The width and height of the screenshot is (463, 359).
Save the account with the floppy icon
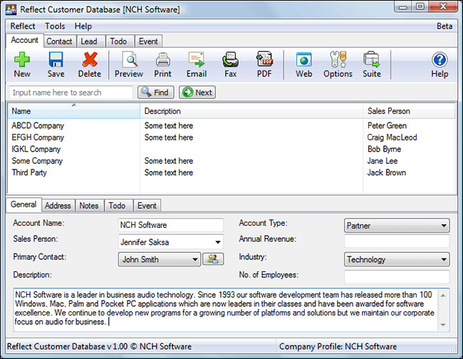[x=56, y=61]
